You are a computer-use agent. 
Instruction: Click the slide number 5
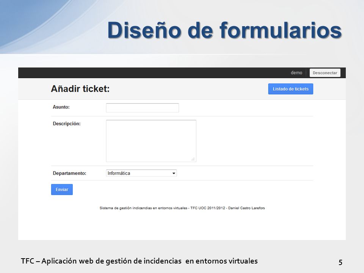pyautogui.click(x=340, y=262)
